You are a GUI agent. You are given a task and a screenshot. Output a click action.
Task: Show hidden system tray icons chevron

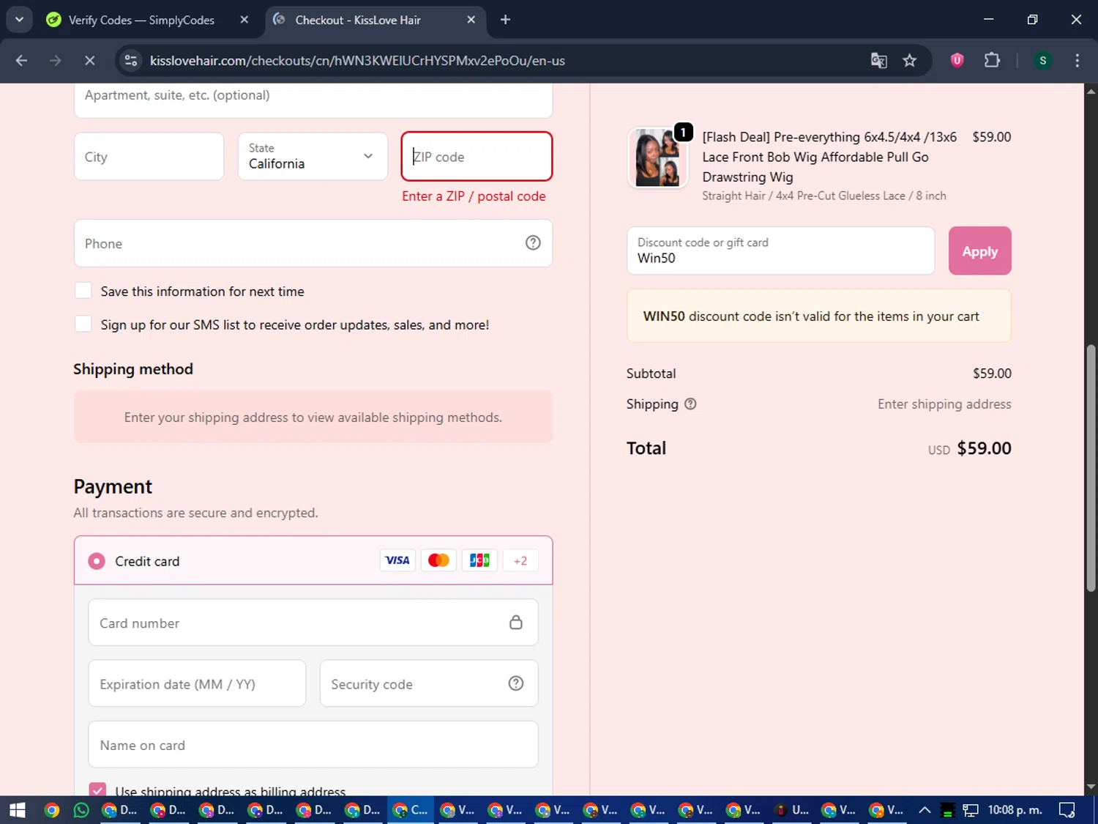tap(925, 809)
